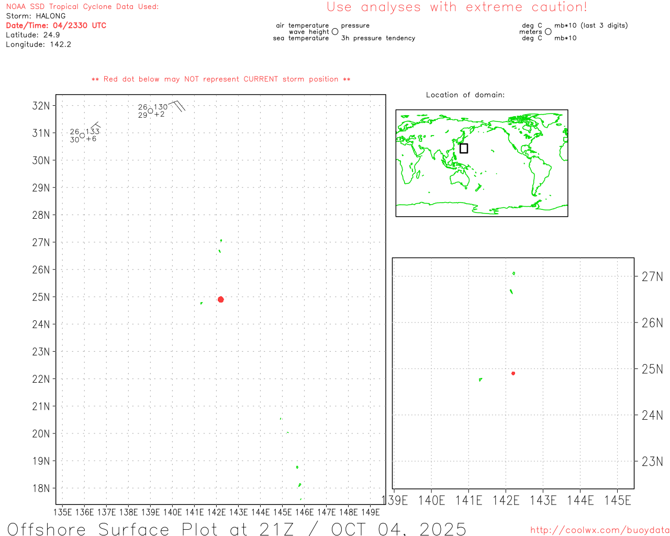Screen dimensions: 670x536
Task: Click the red storm dot on zoomed inset map
Action: click(513, 373)
